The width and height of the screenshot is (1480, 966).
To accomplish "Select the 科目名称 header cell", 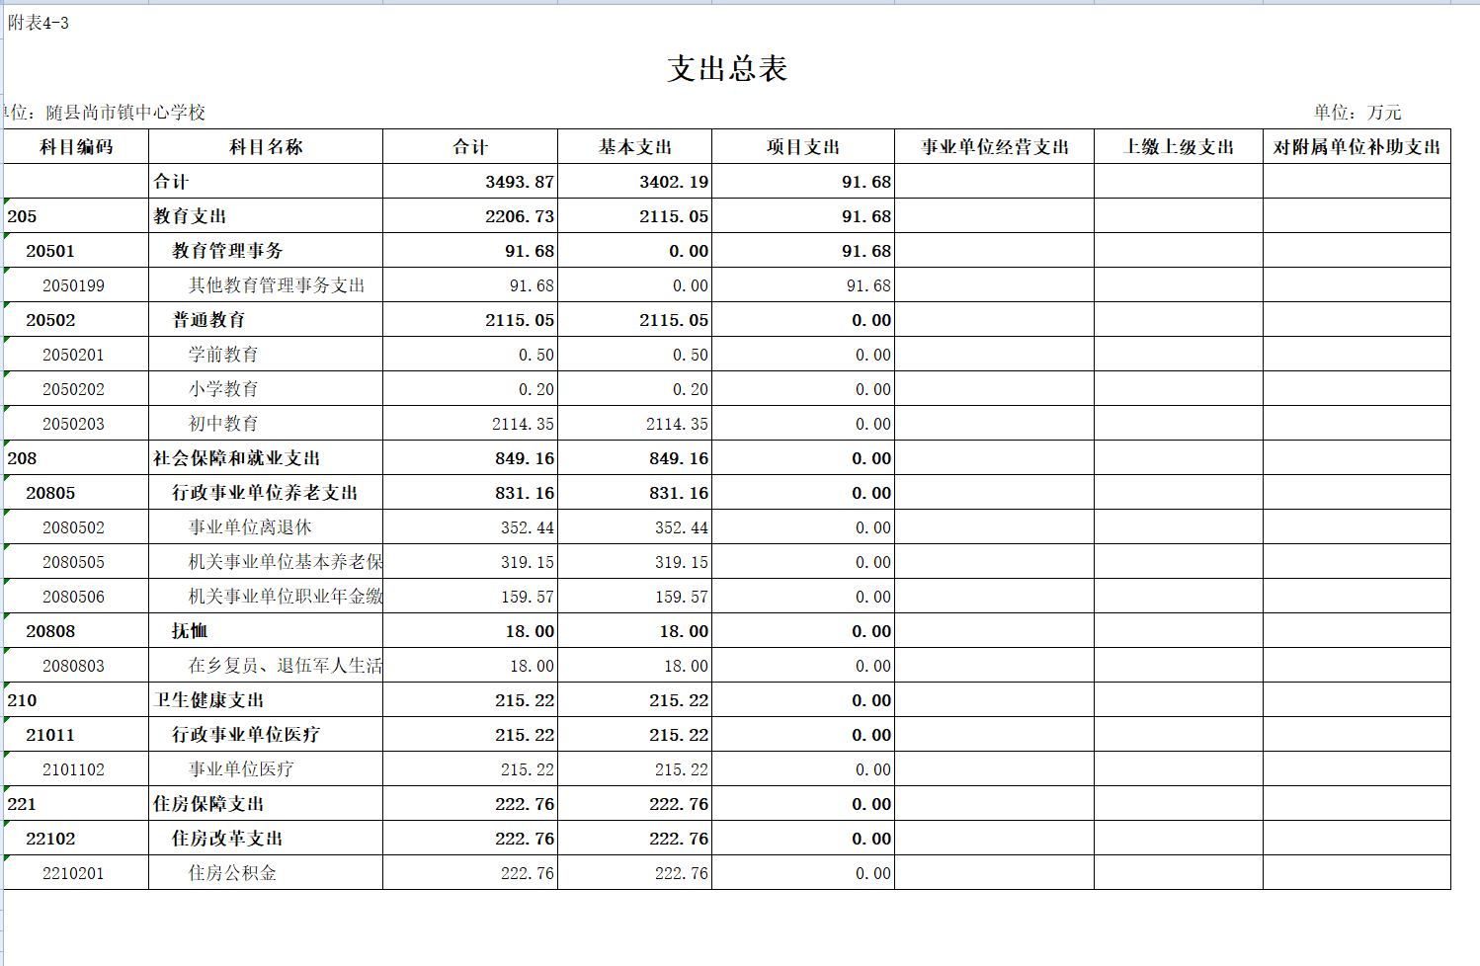I will 266,147.
